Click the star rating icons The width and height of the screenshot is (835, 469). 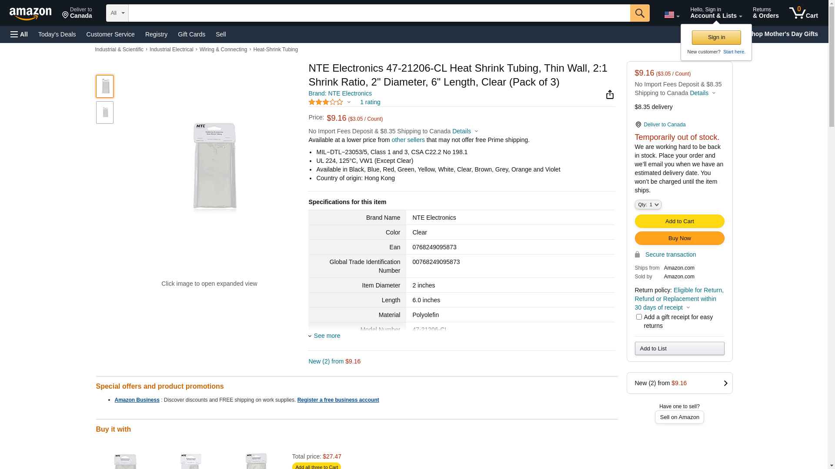326,102
